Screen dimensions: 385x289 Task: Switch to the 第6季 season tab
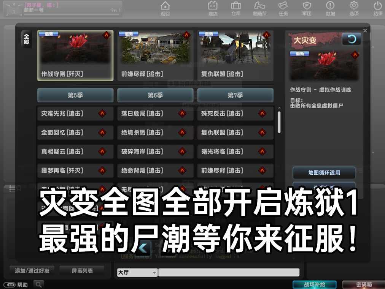pos(156,95)
